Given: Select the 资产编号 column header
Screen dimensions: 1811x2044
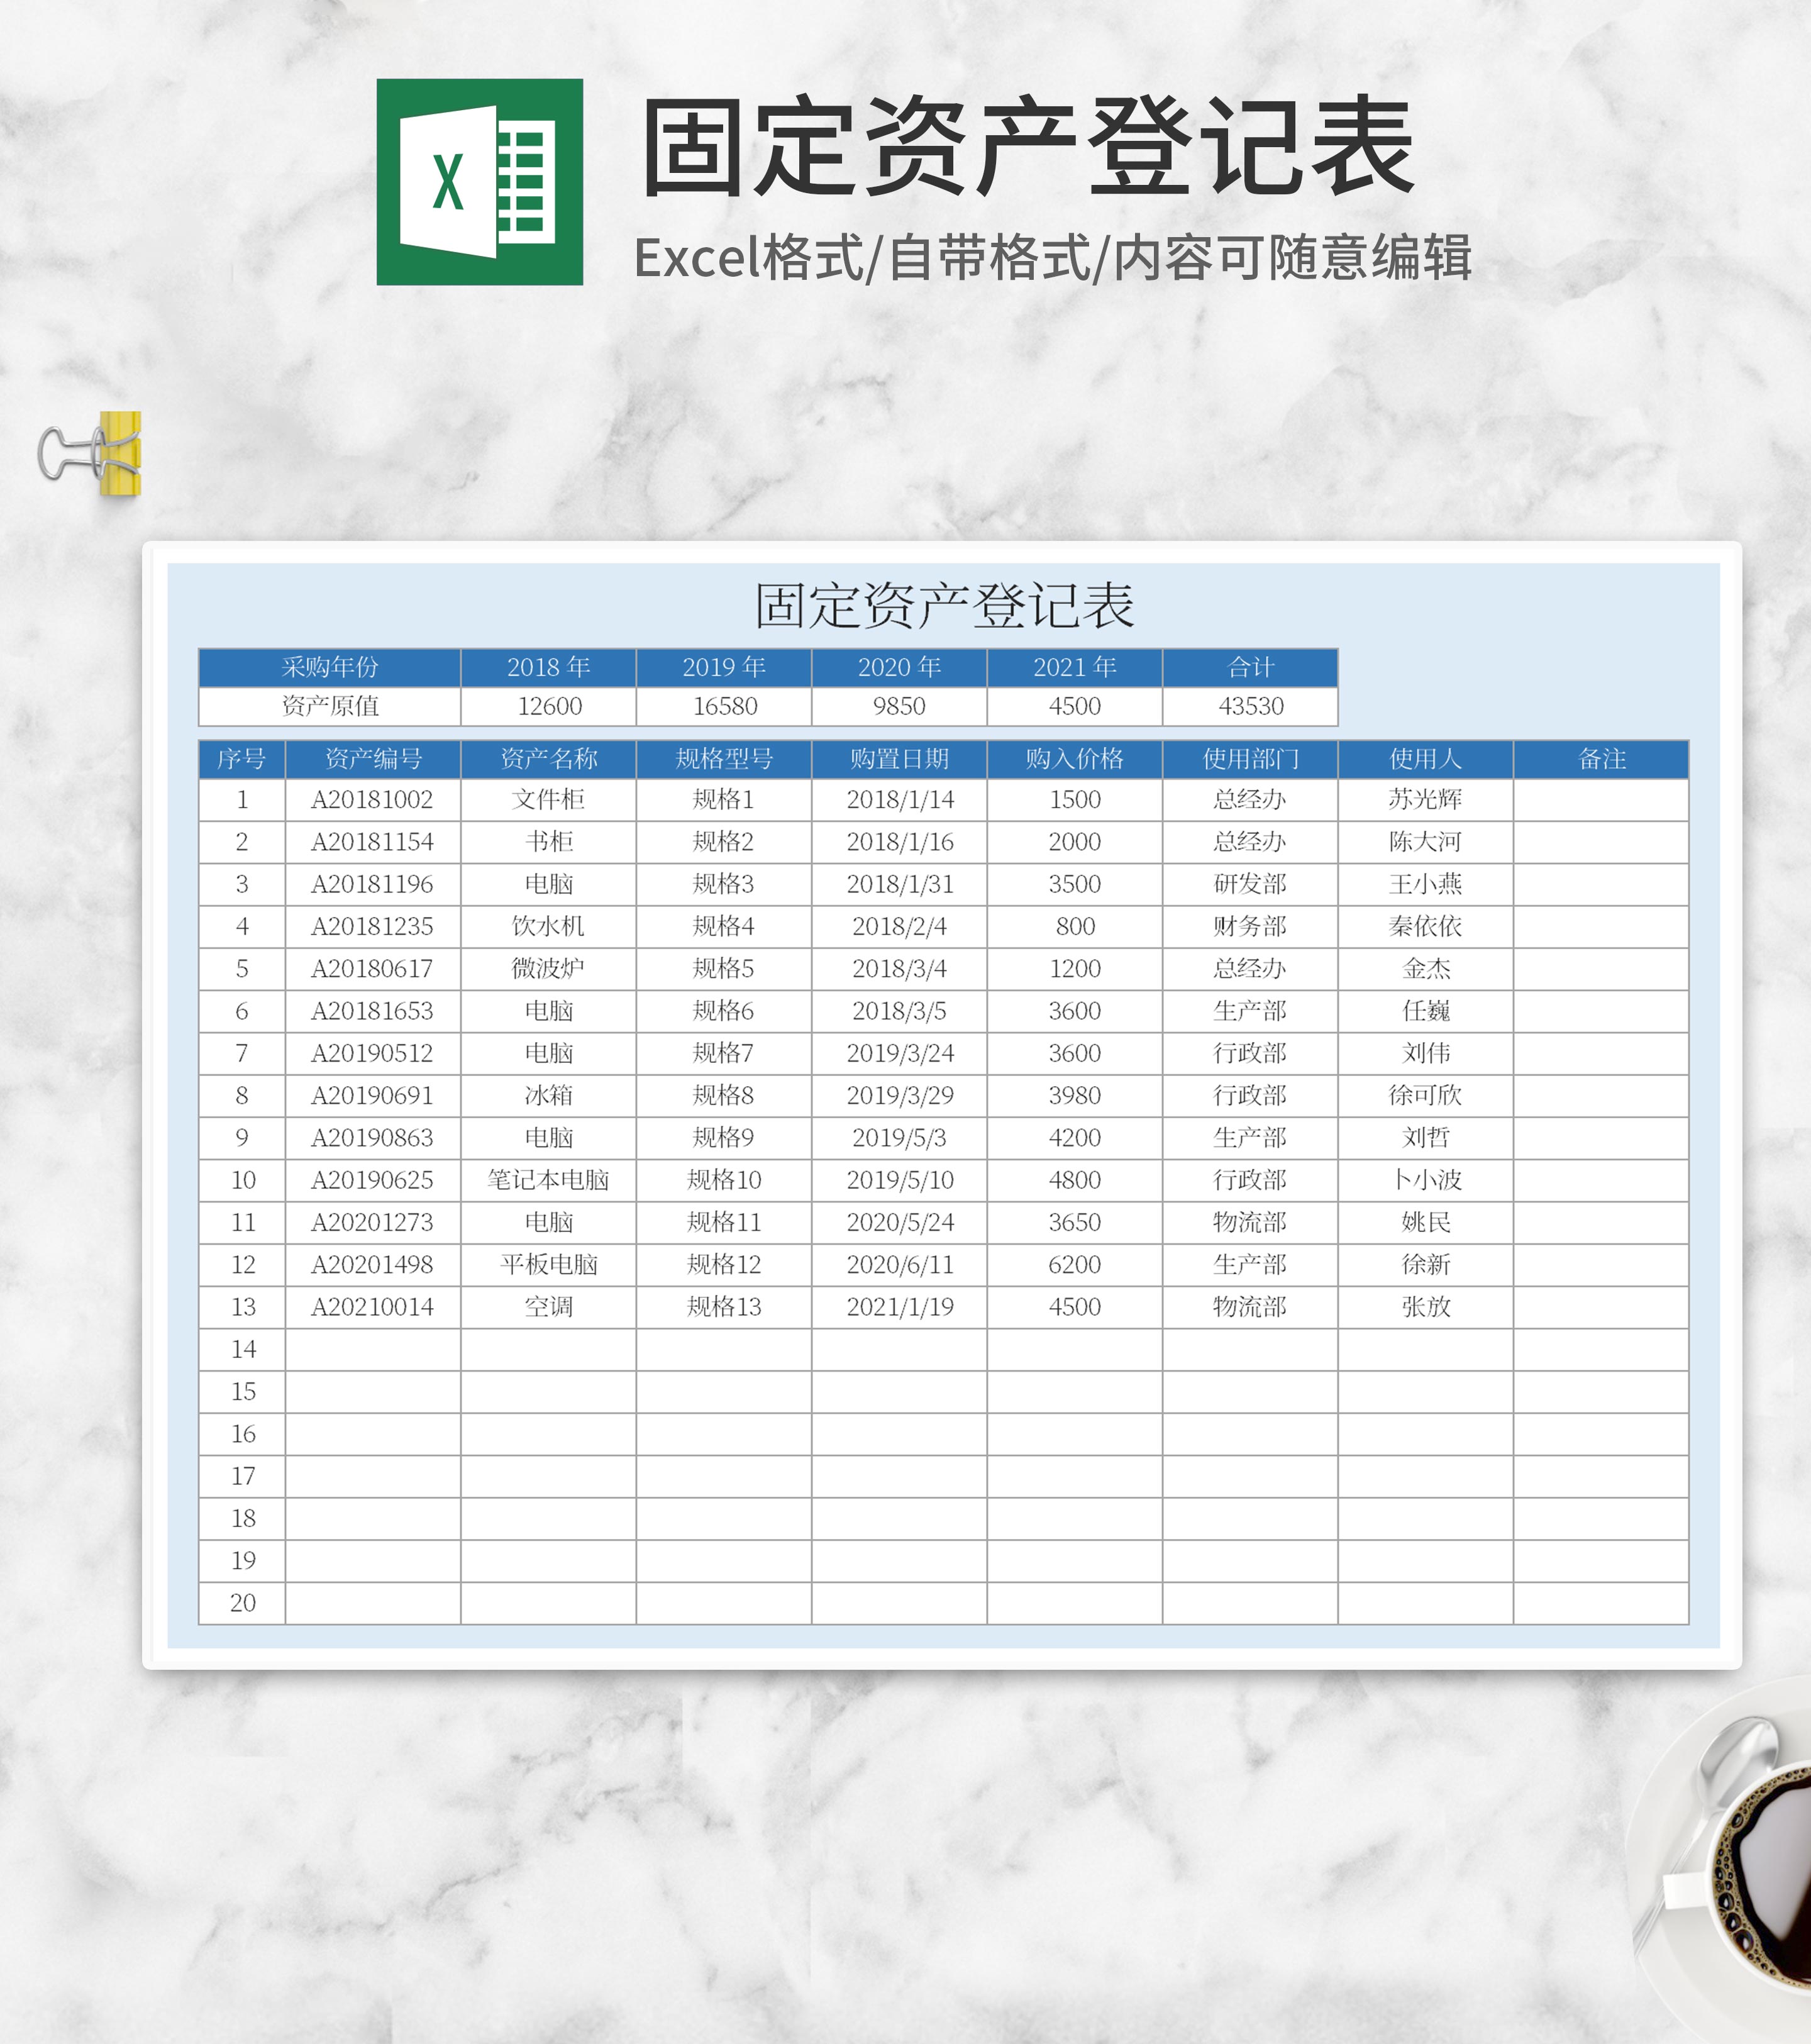Looking at the screenshot, I should point(373,759).
